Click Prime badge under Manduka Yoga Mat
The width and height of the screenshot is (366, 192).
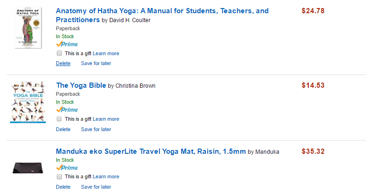tap(67, 167)
